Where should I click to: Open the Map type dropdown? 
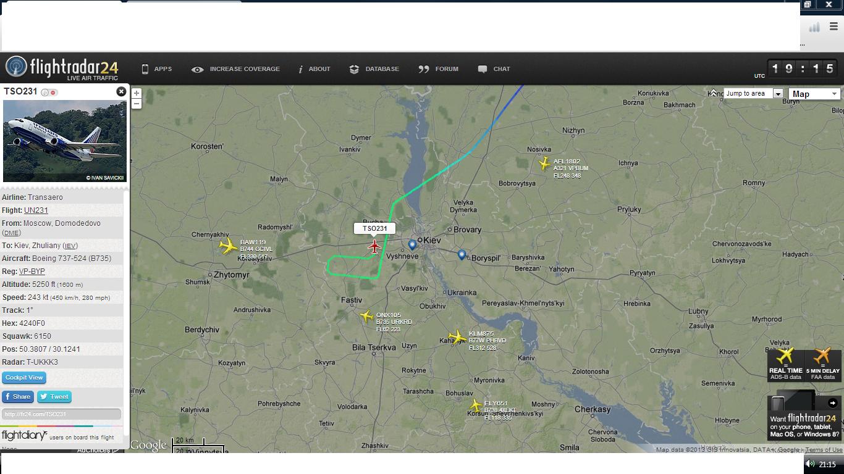point(814,94)
